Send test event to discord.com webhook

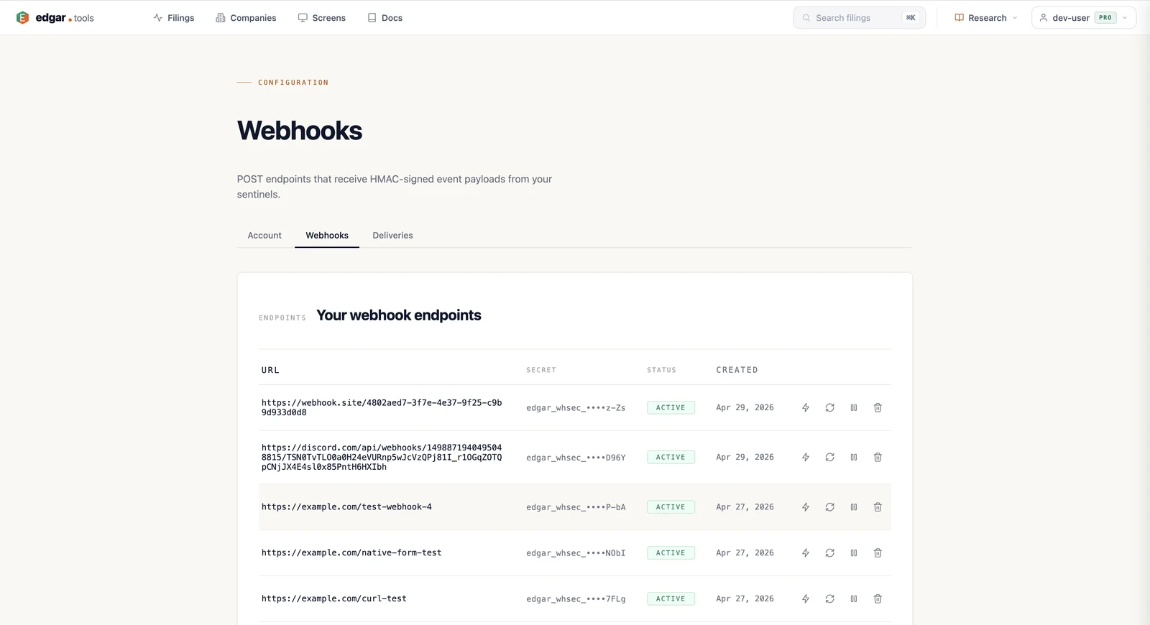click(806, 458)
